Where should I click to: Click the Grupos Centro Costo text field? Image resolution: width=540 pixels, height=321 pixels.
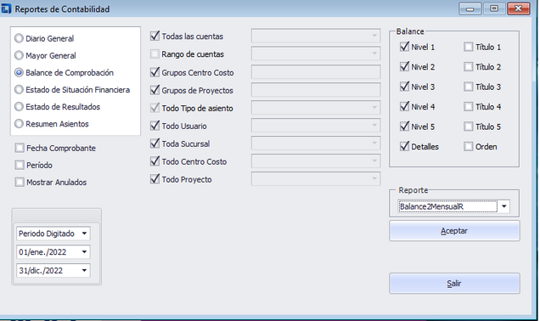pos(316,72)
